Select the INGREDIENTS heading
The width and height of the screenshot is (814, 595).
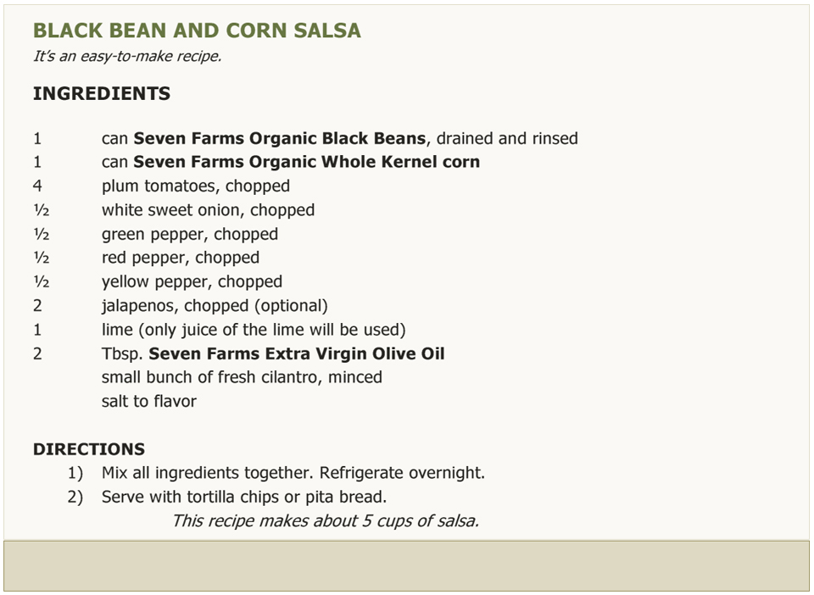[102, 93]
